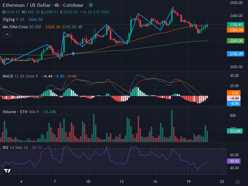Click the 2400.00 price axis label
This screenshot has height=186, width=248.
tap(236, 16)
